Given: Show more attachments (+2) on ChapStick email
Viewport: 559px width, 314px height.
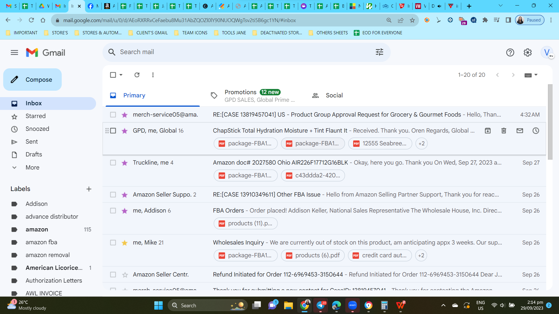Looking at the screenshot, I should 422,144.
